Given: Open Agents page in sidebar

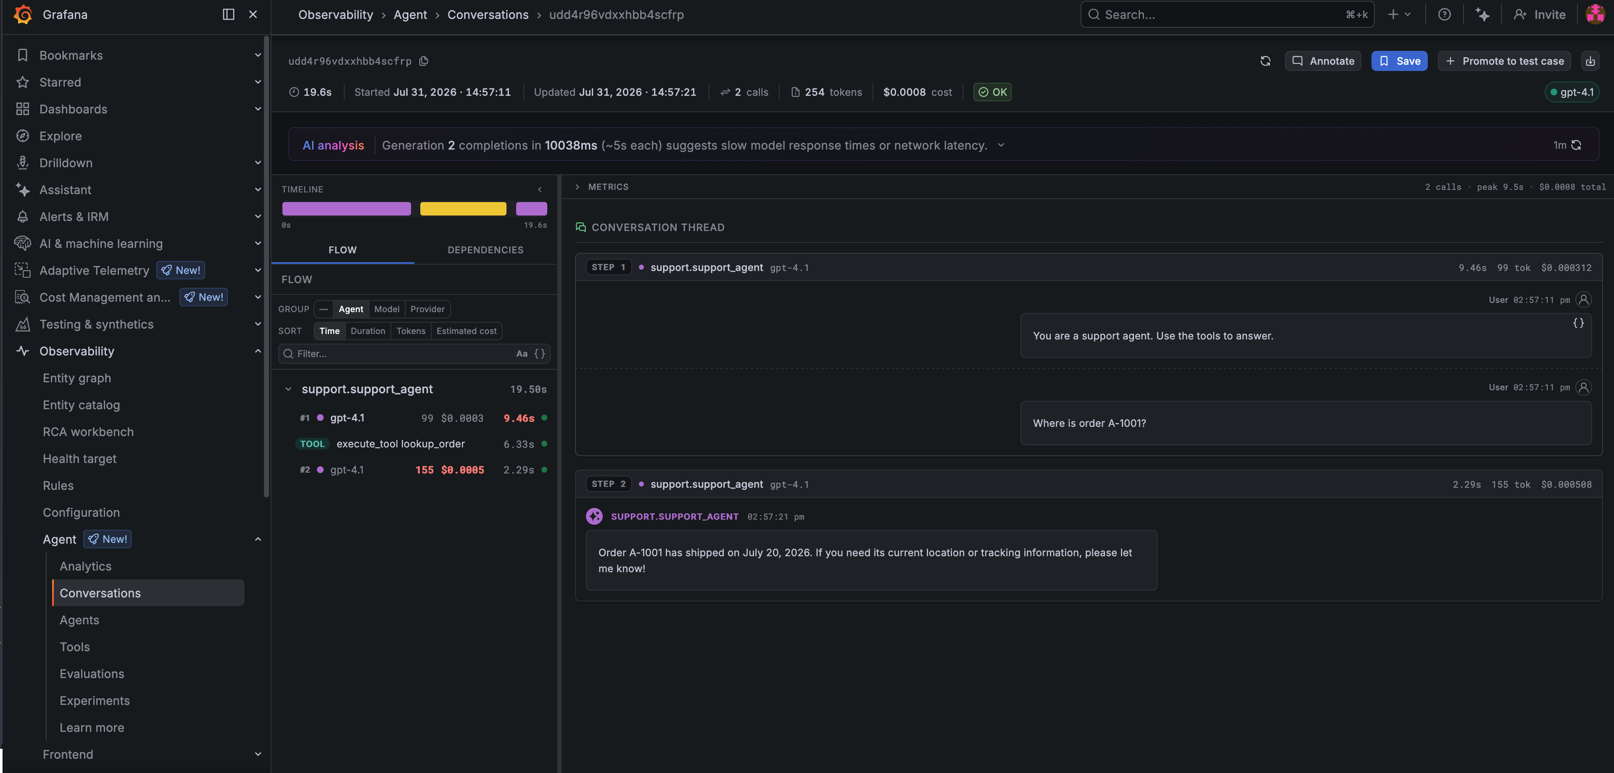Looking at the screenshot, I should click(x=79, y=620).
